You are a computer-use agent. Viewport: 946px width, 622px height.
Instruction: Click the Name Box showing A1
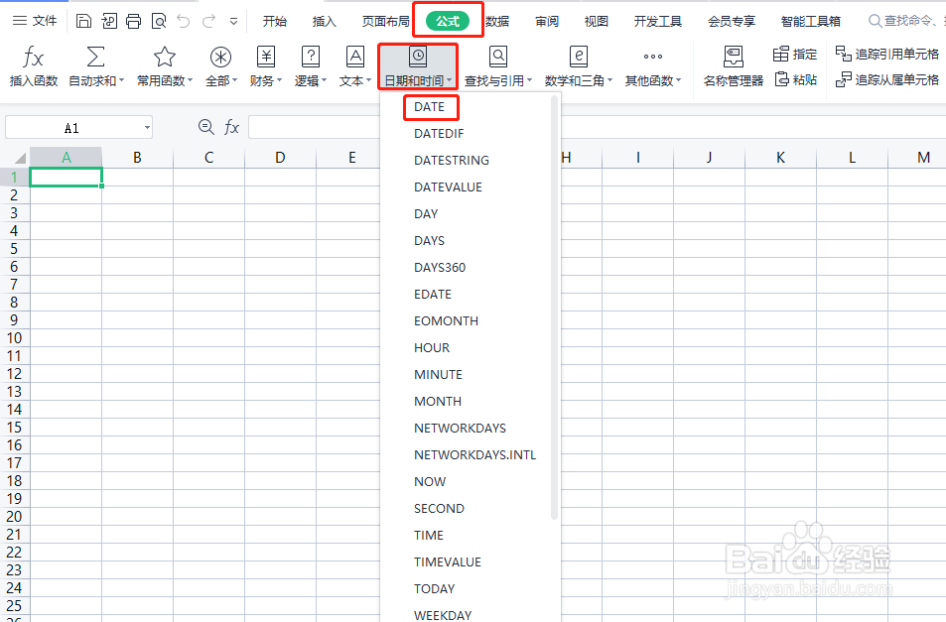(78, 127)
